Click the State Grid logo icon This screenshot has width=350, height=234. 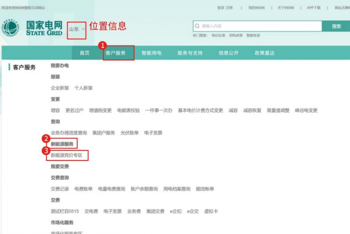click(12, 28)
